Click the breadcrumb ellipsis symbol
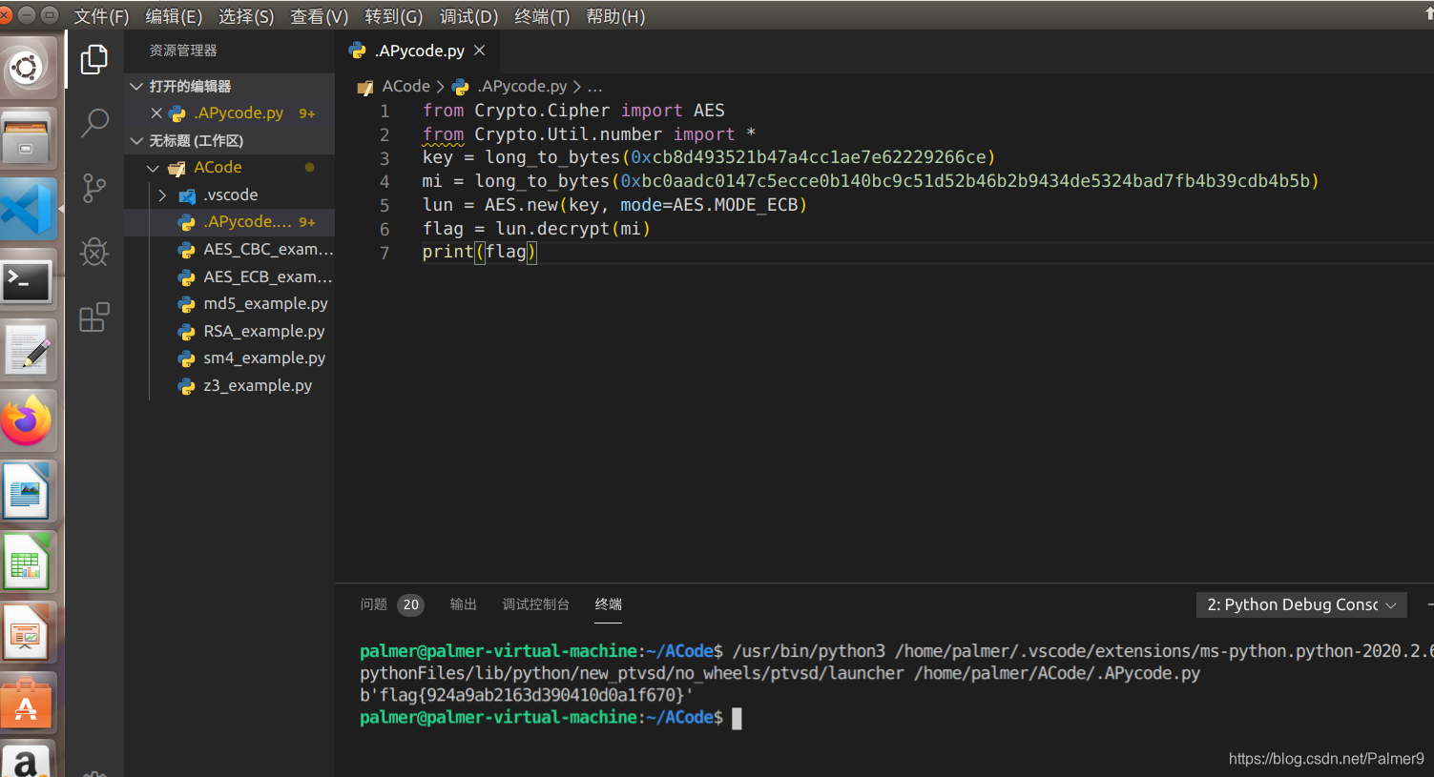The width and height of the screenshot is (1434, 777). tap(594, 87)
